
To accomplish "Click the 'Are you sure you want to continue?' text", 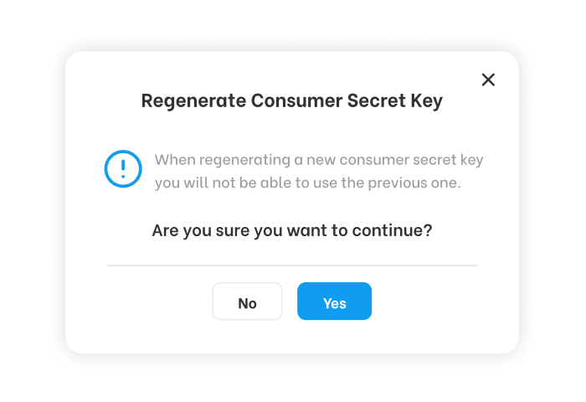I will click(292, 230).
